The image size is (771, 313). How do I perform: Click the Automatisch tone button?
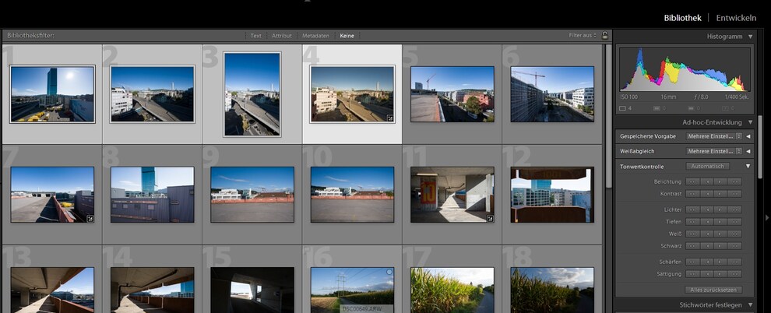pos(708,166)
